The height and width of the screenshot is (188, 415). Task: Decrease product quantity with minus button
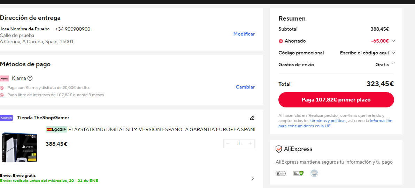coord(228,143)
